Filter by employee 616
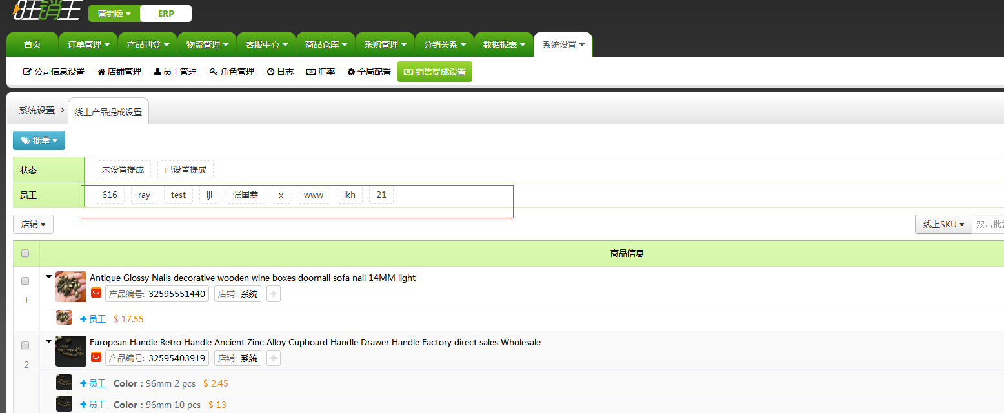The height and width of the screenshot is (413, 1004). (x=110, y=195)
